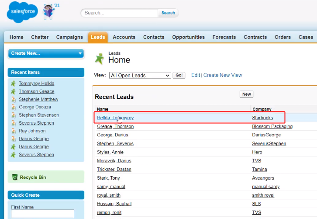This screenshot has width=317, height=219.
Task: Click the Company column header
Action: [262, 109]
